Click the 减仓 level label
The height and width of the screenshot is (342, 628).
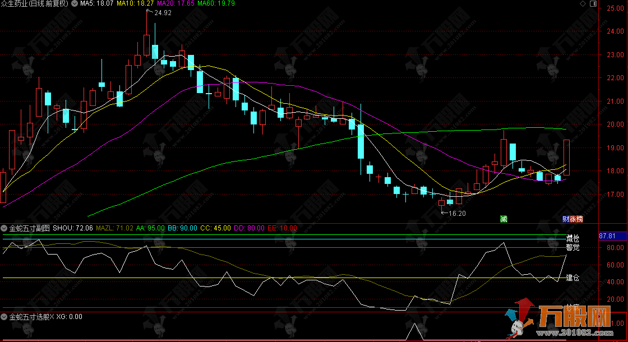coord(572,238)
